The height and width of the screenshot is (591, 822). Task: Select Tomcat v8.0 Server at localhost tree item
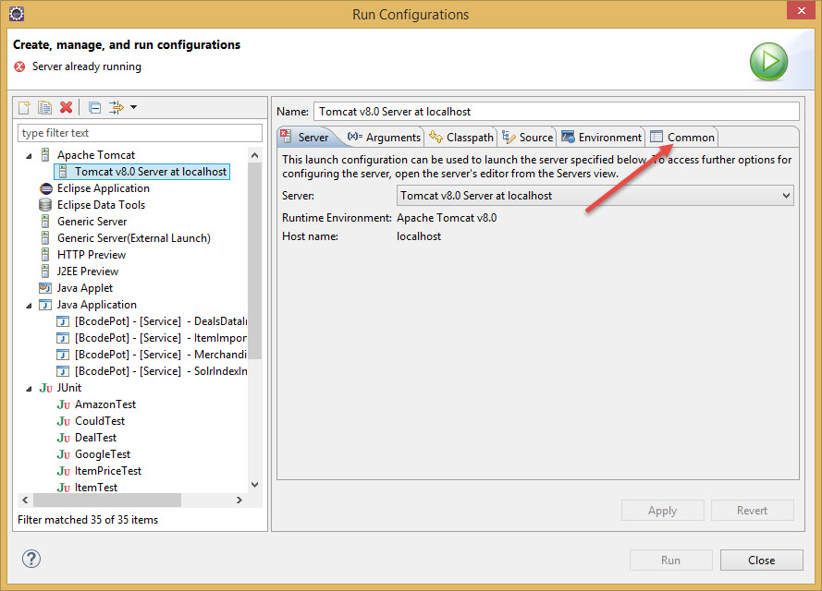142,172
